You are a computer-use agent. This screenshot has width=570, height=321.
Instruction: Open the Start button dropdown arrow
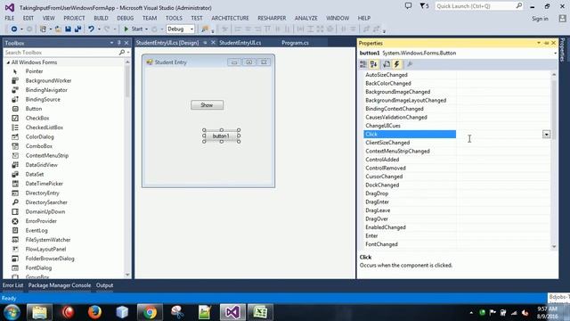(146, 29)
